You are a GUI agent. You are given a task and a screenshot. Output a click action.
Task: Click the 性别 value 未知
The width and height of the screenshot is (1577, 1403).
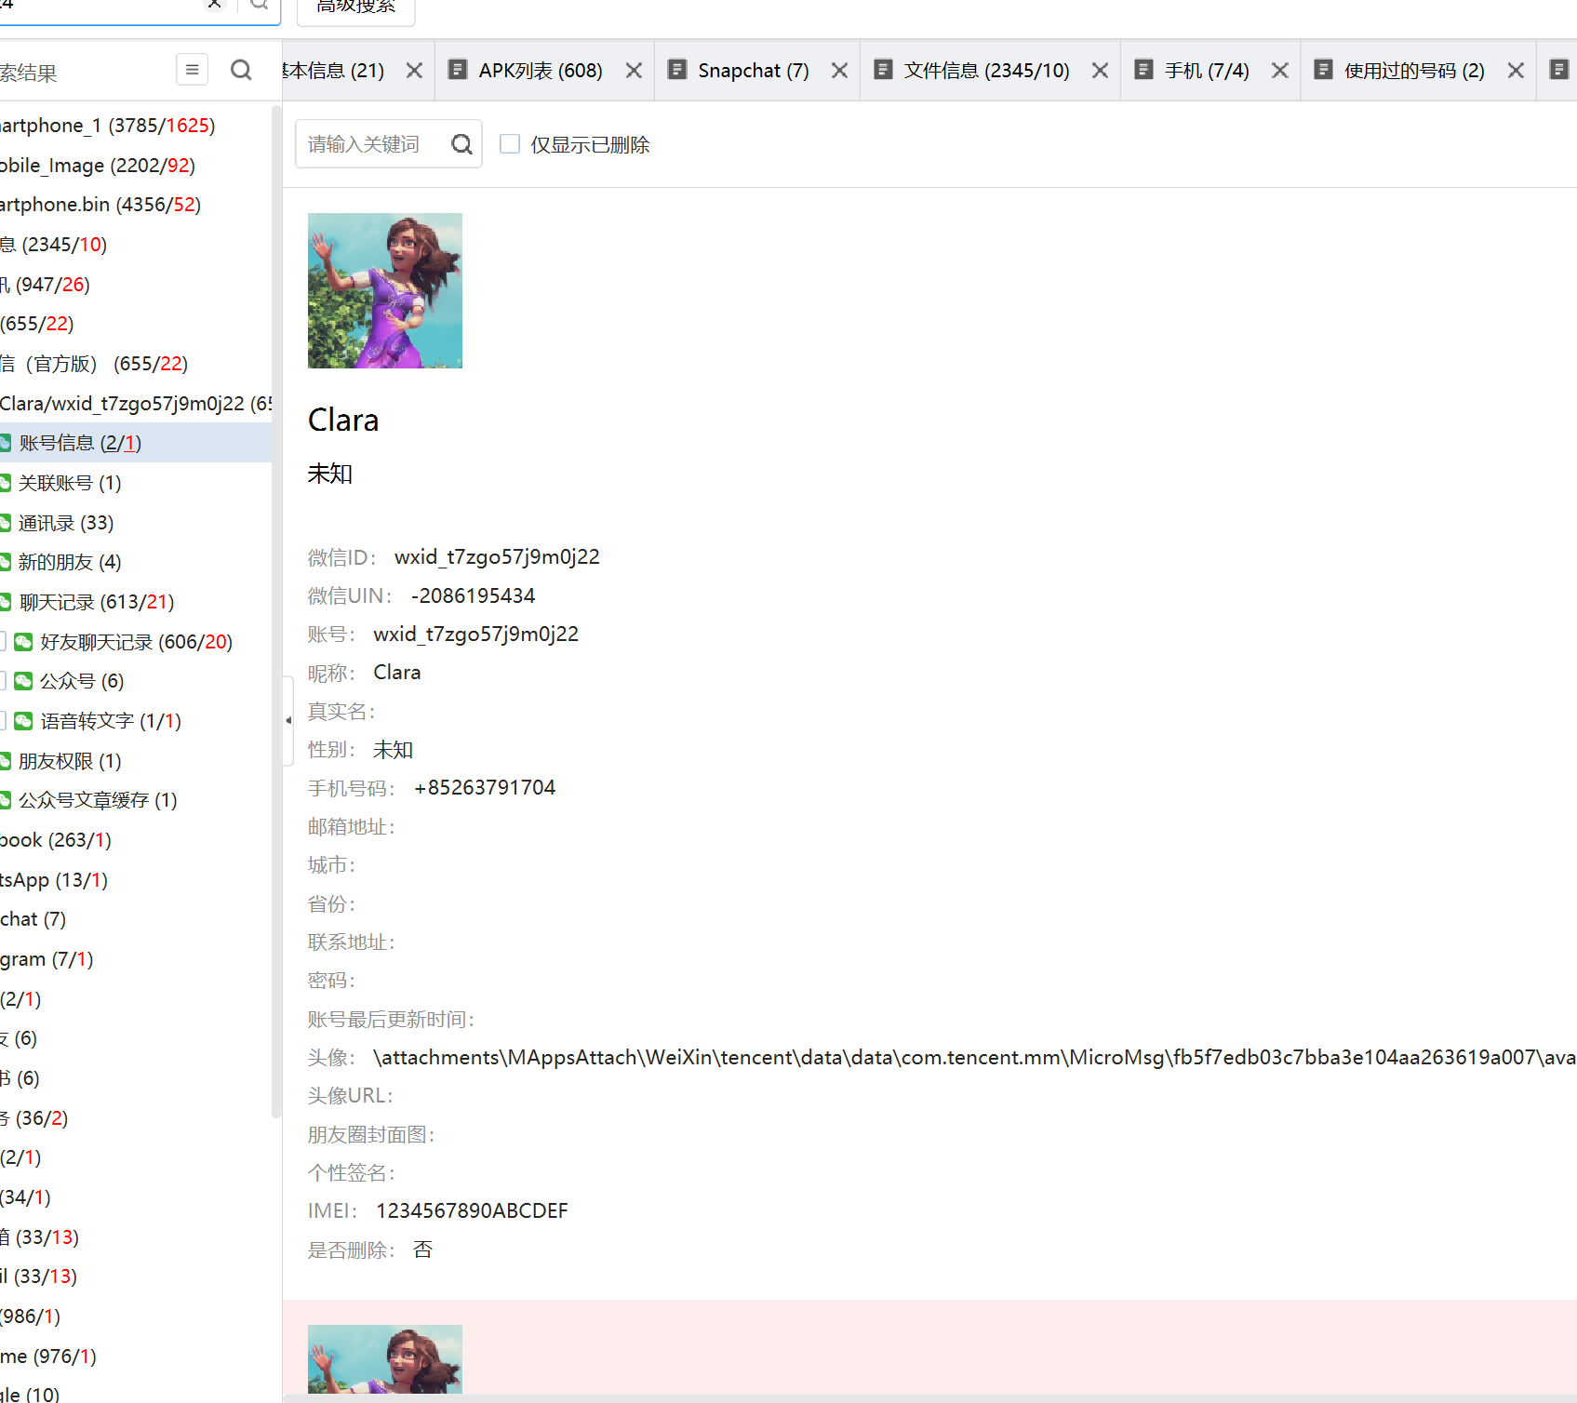point(393,750)
